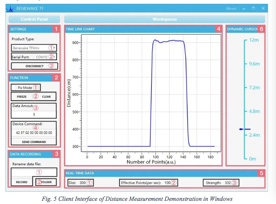Click the Data Amount value field
This screenshot has width=276, height=204.
click(x=34, y=114)
